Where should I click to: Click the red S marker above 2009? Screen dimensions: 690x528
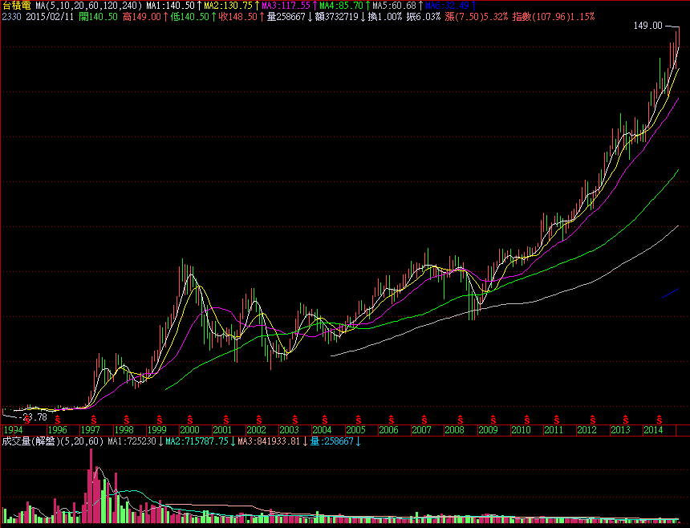[x=493, y=419]
